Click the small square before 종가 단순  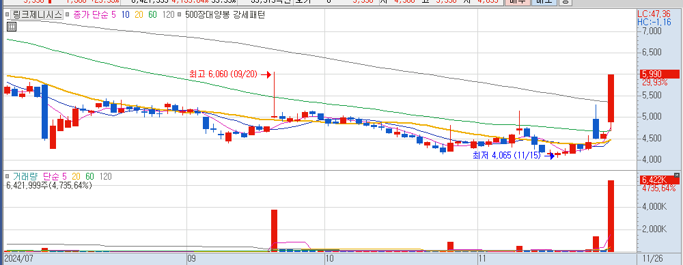pyautogui.click(x=67, y=15)
